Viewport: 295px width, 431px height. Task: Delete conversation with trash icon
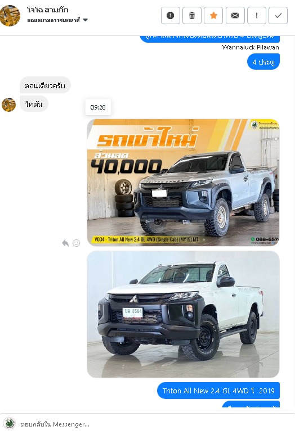pos(192,15)
